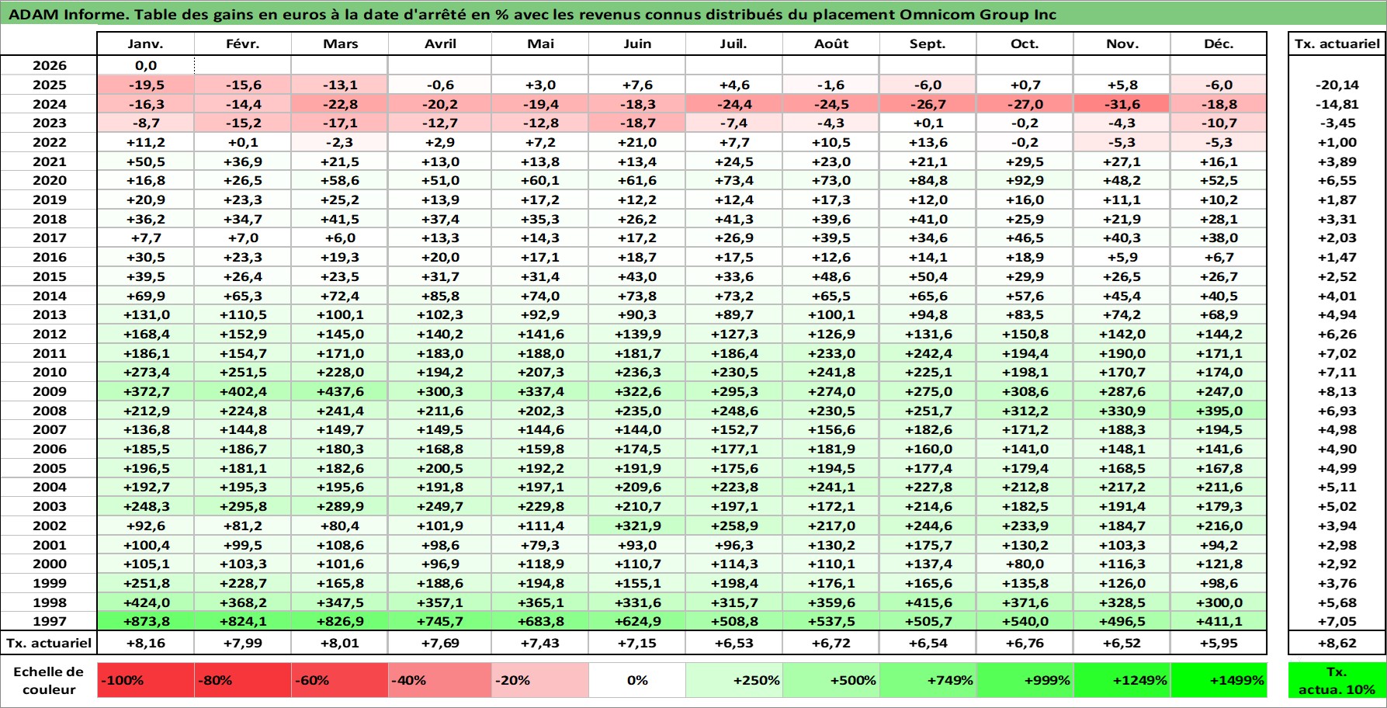Click the Tx. actuariel bottom row label
1387x708 pixels.
pyautogui.click(x=49, y=643)
